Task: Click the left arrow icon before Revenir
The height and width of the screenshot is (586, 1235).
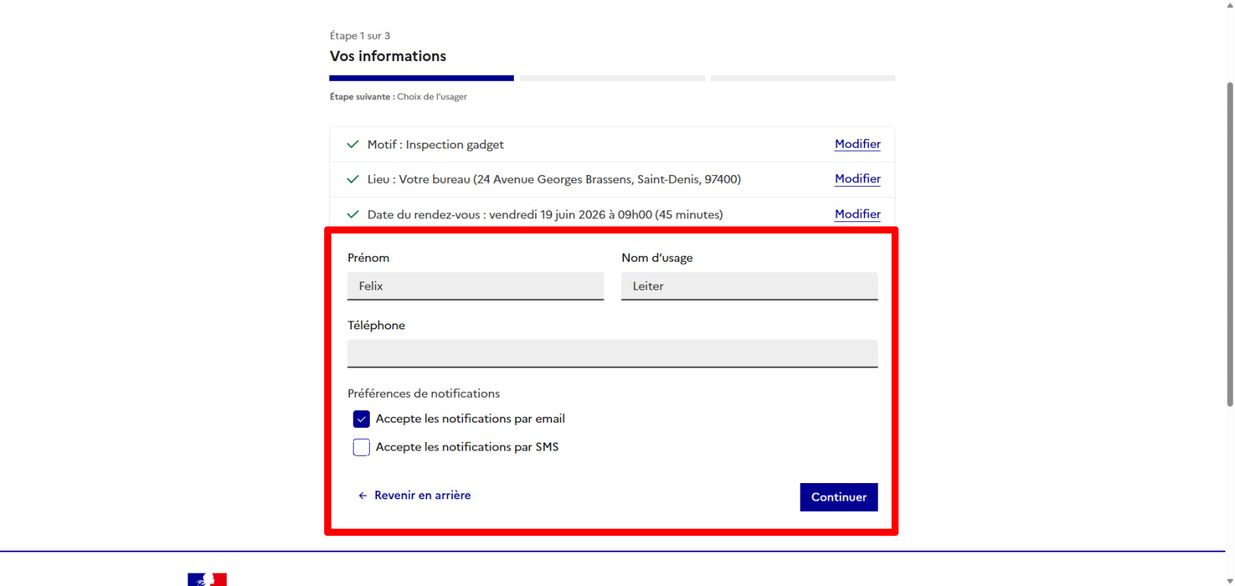Action: [x=362, y=496]
